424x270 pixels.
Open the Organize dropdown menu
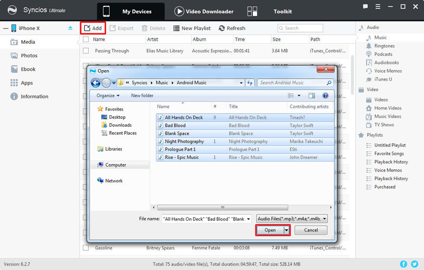click(108, 96)
